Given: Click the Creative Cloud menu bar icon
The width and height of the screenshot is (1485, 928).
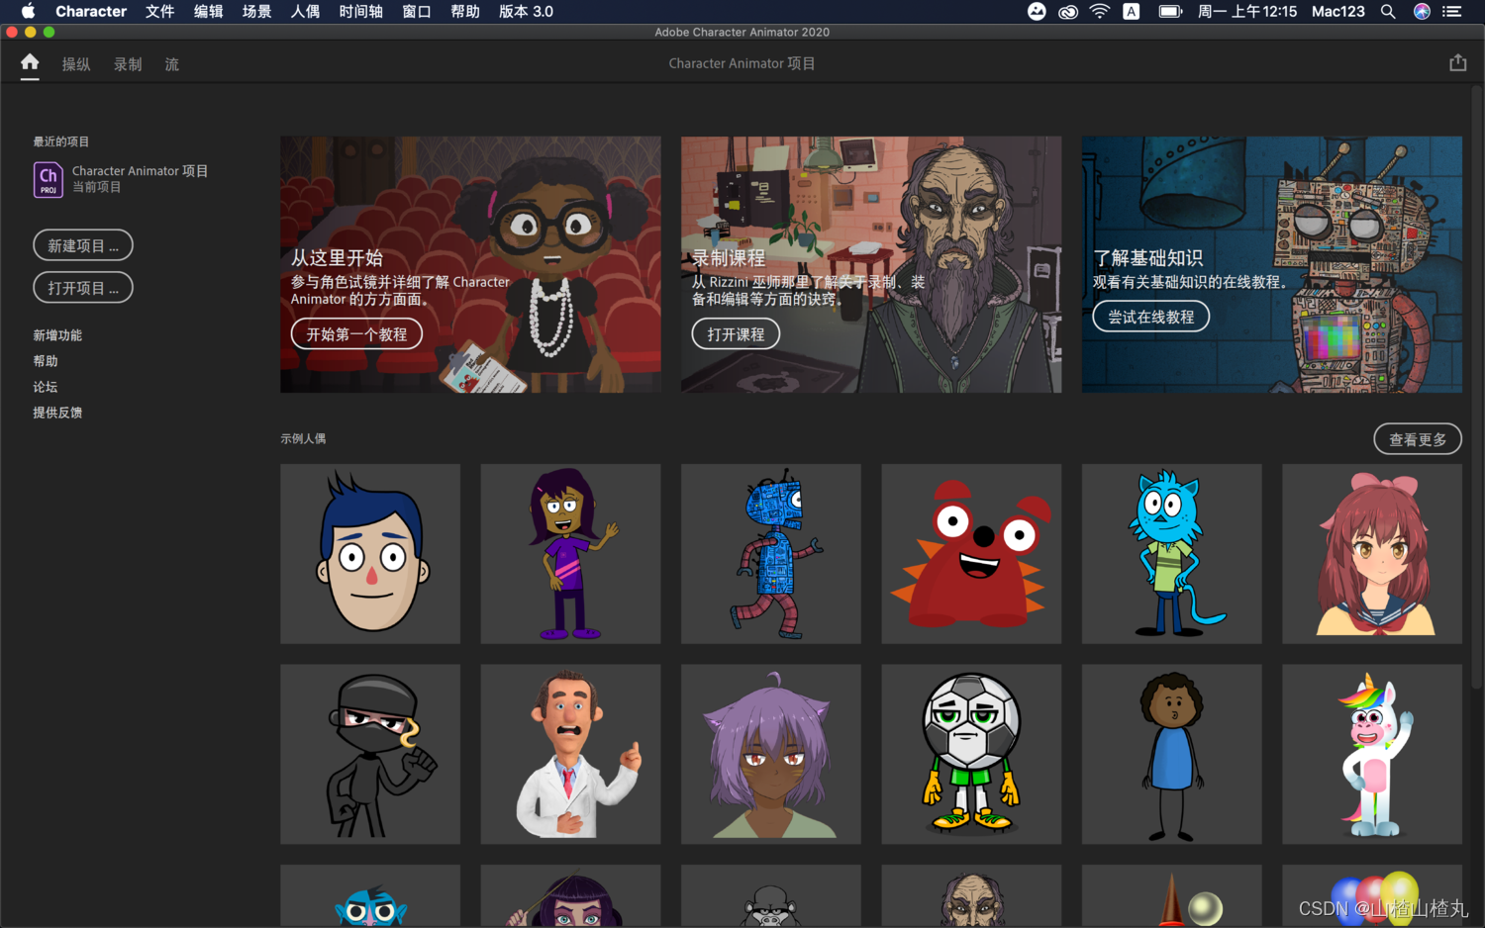Looking at the screenshot, I should click(1067, 12).
